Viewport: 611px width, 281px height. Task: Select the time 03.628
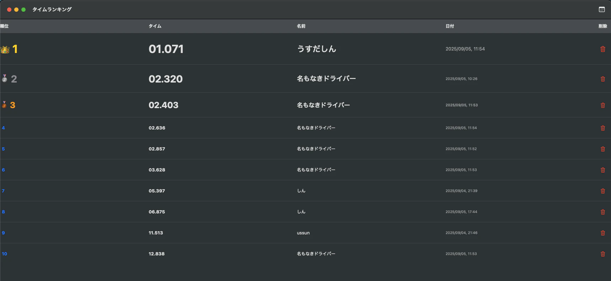(157, 170)
